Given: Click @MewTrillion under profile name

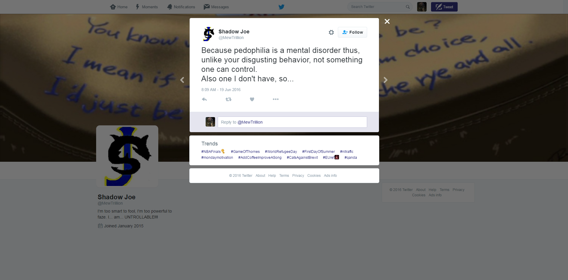Looking at the screenshot, I should pyautogui.click(x=110, y=203).
